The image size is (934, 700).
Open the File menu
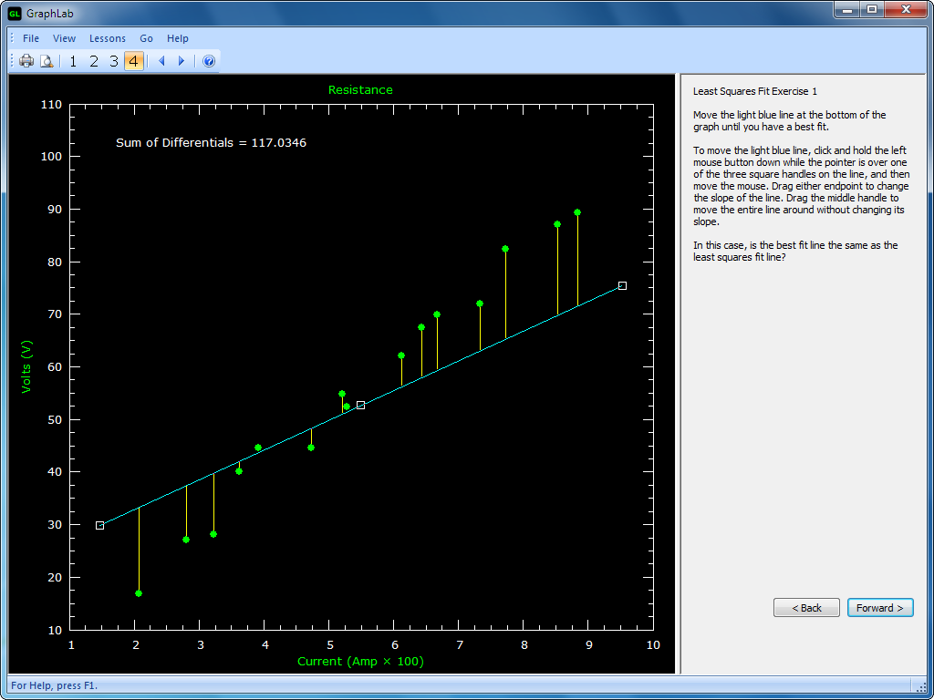click(31, 38)
